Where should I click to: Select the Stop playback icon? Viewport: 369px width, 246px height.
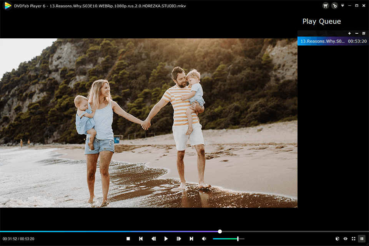point(128,238)
